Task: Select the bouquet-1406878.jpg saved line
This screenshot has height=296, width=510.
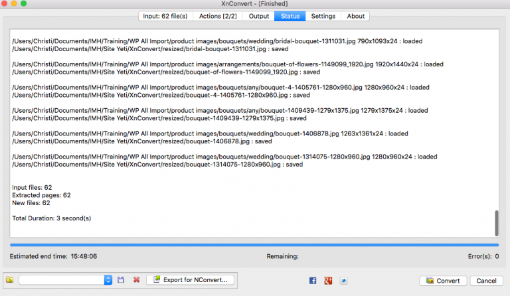Action: [142, 141]
